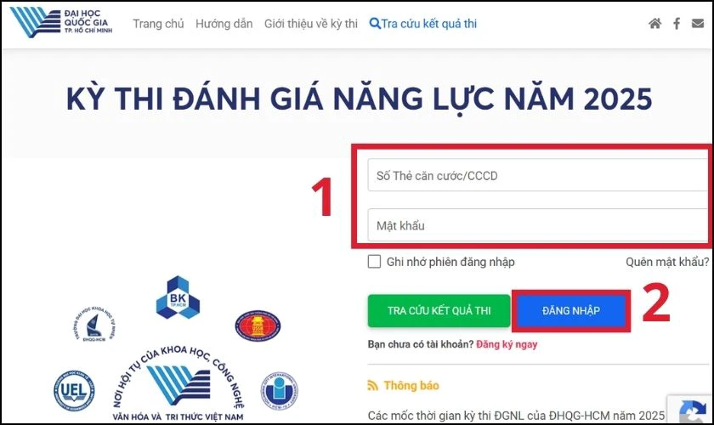
Task: Focus the Số Thẻ căn cước/CCCD field
Action: point(538,175)
